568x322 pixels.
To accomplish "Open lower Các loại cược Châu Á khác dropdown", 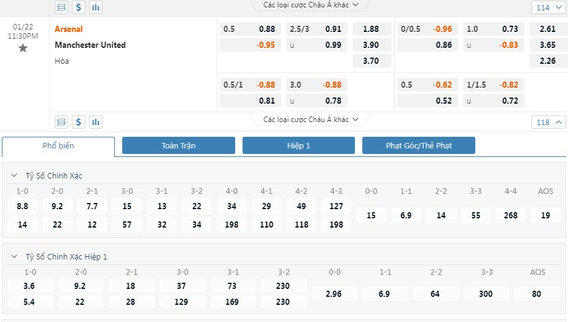I will 311,120.
